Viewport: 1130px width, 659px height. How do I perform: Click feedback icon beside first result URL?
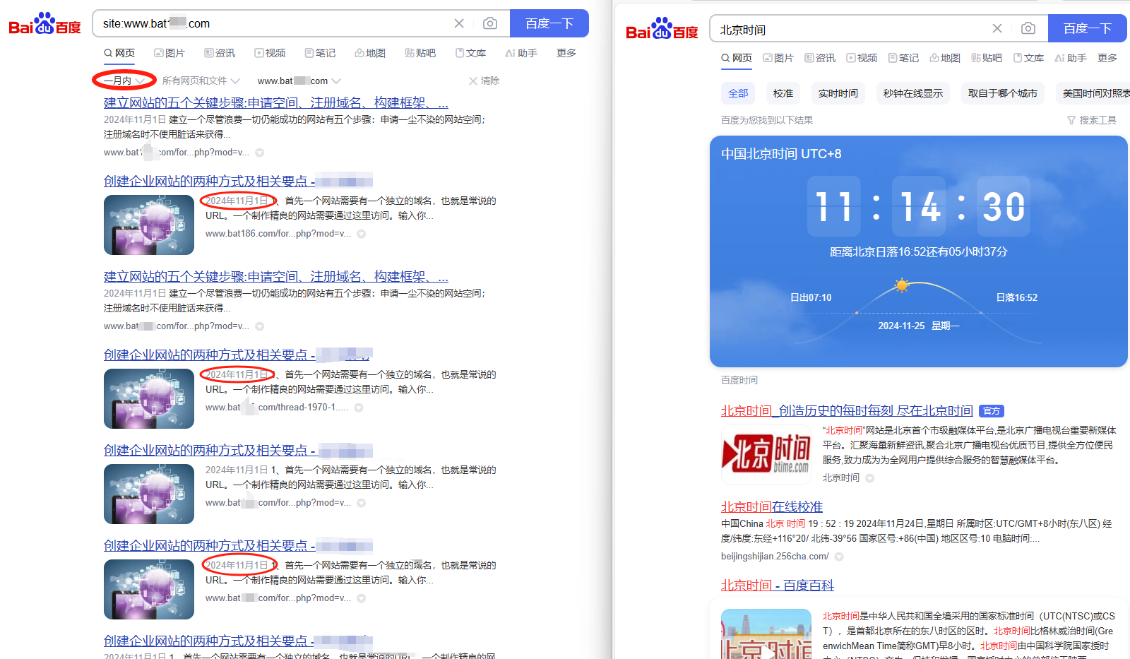pos(260,153)
